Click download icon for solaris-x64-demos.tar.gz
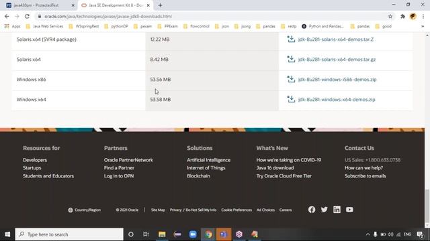The width and height of the screenshot is (430, 241). coord(291,59)
